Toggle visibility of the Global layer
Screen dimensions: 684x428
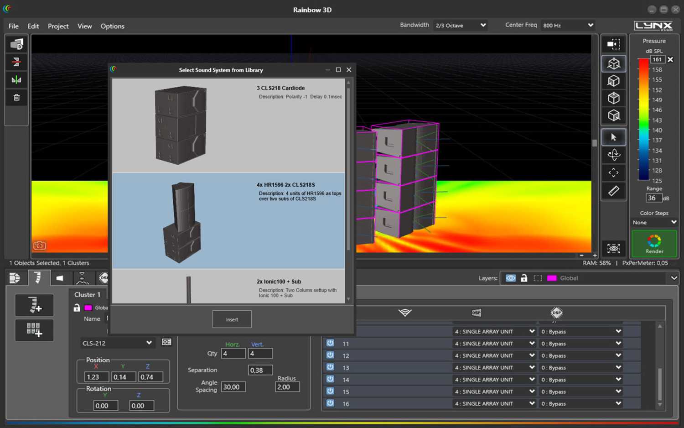(510, 278)
